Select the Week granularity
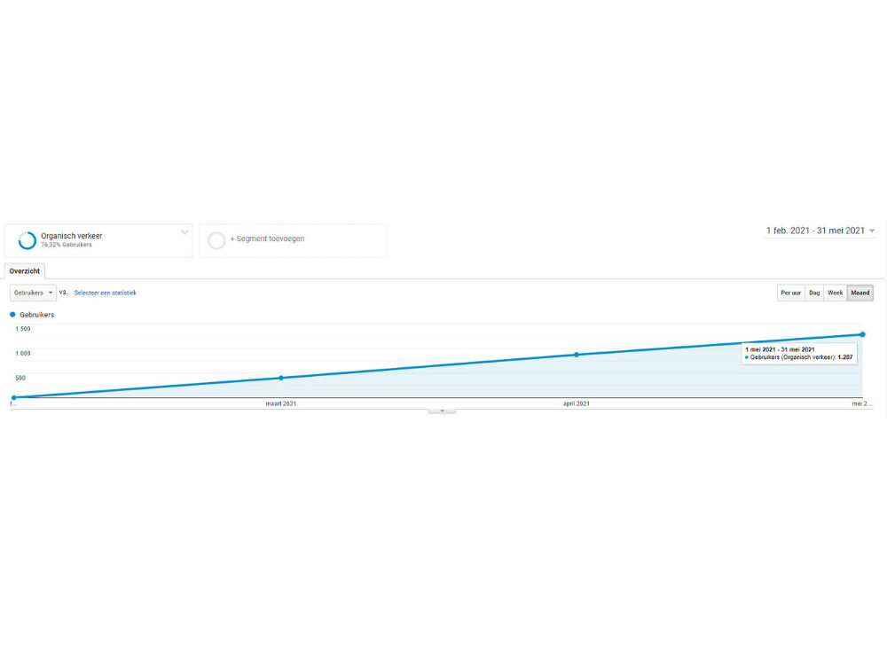 click(835, 293)
